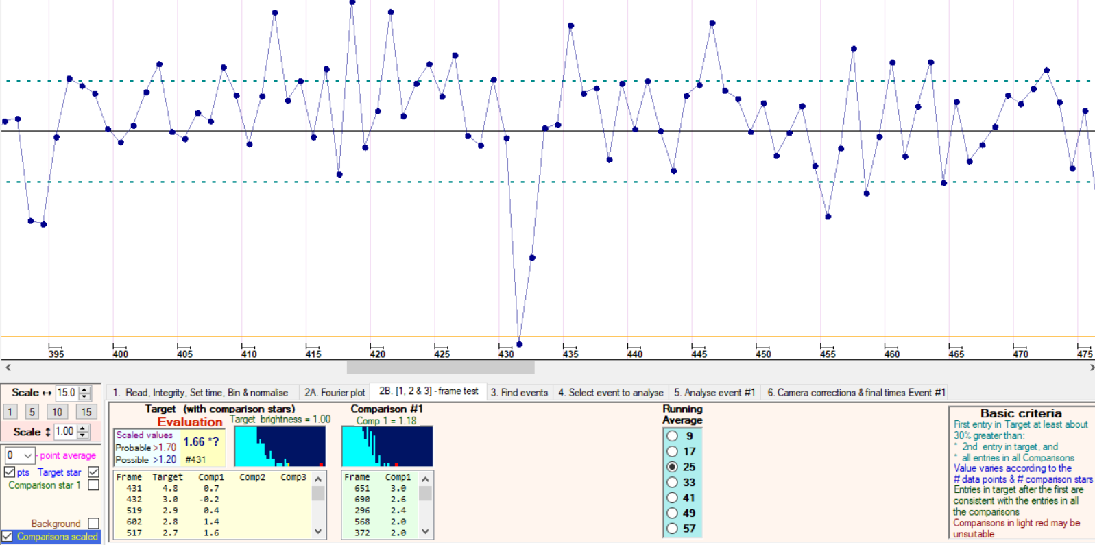
Task: Select frame 517 row in Target table
Action: (213, 533)
